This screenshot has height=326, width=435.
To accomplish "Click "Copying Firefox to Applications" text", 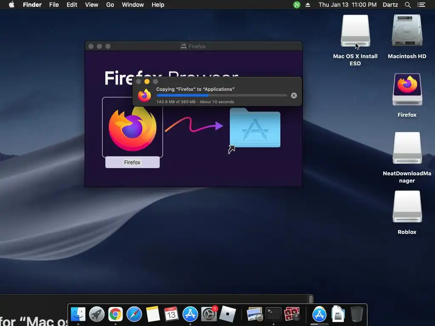I will click(x=195, y=89).
